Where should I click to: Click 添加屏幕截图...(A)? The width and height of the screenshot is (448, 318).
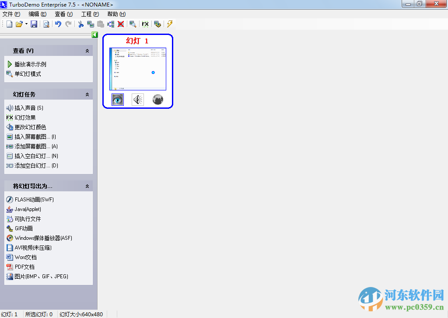tap(32, 146)
